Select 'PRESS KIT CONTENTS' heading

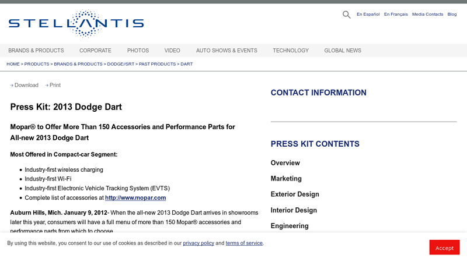315,144
